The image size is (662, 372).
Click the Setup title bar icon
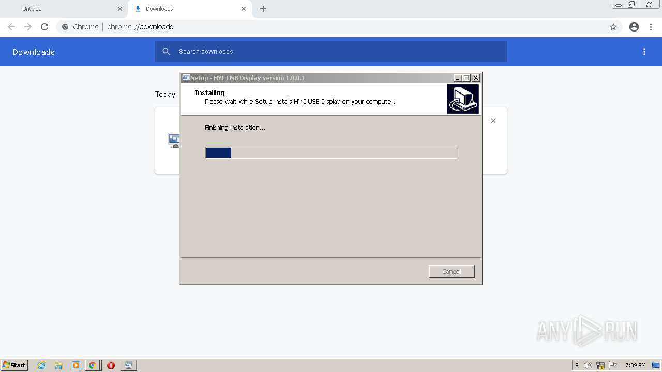click(186, 78)
